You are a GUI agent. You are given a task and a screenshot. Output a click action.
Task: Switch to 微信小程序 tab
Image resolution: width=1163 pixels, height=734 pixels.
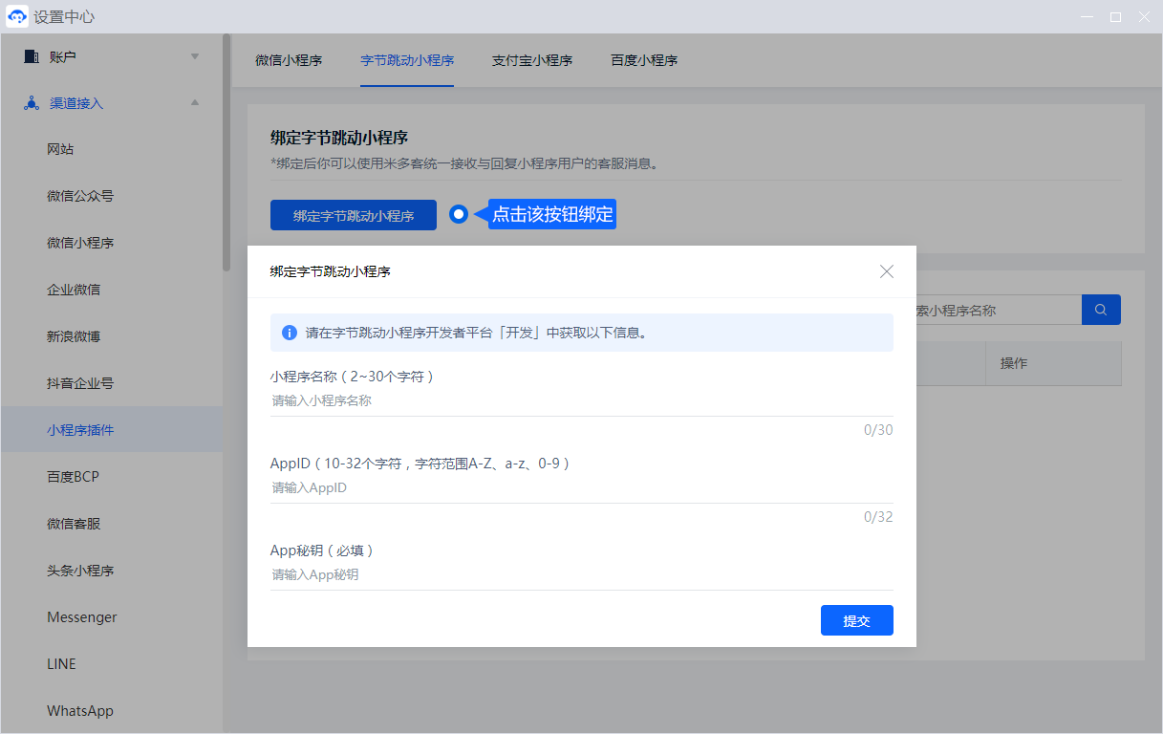click(289, 60)
